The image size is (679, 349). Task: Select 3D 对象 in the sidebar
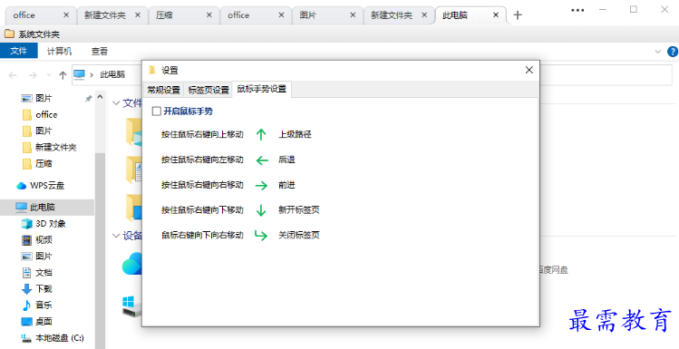click(44, 224)
